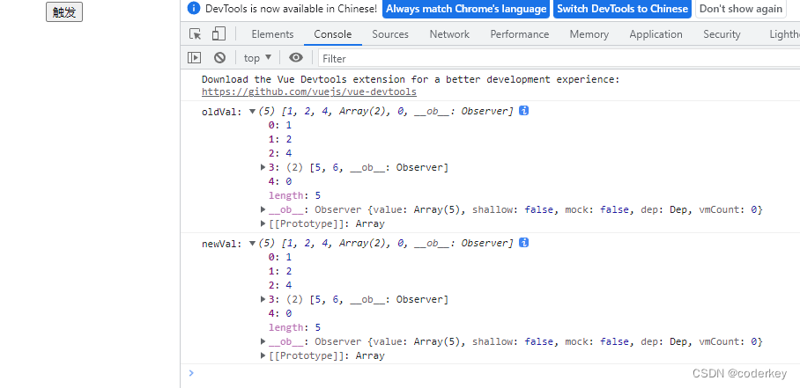Screen dimensions: 800x388
Task: Click the 'length: 5' row under oldVal
Action: click(x=294, y=195)
